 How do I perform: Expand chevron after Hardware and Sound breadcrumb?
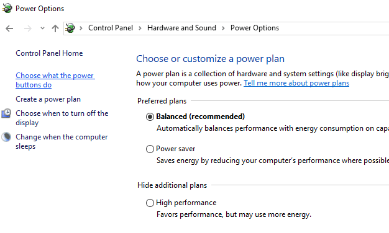(x=223, y=29)
